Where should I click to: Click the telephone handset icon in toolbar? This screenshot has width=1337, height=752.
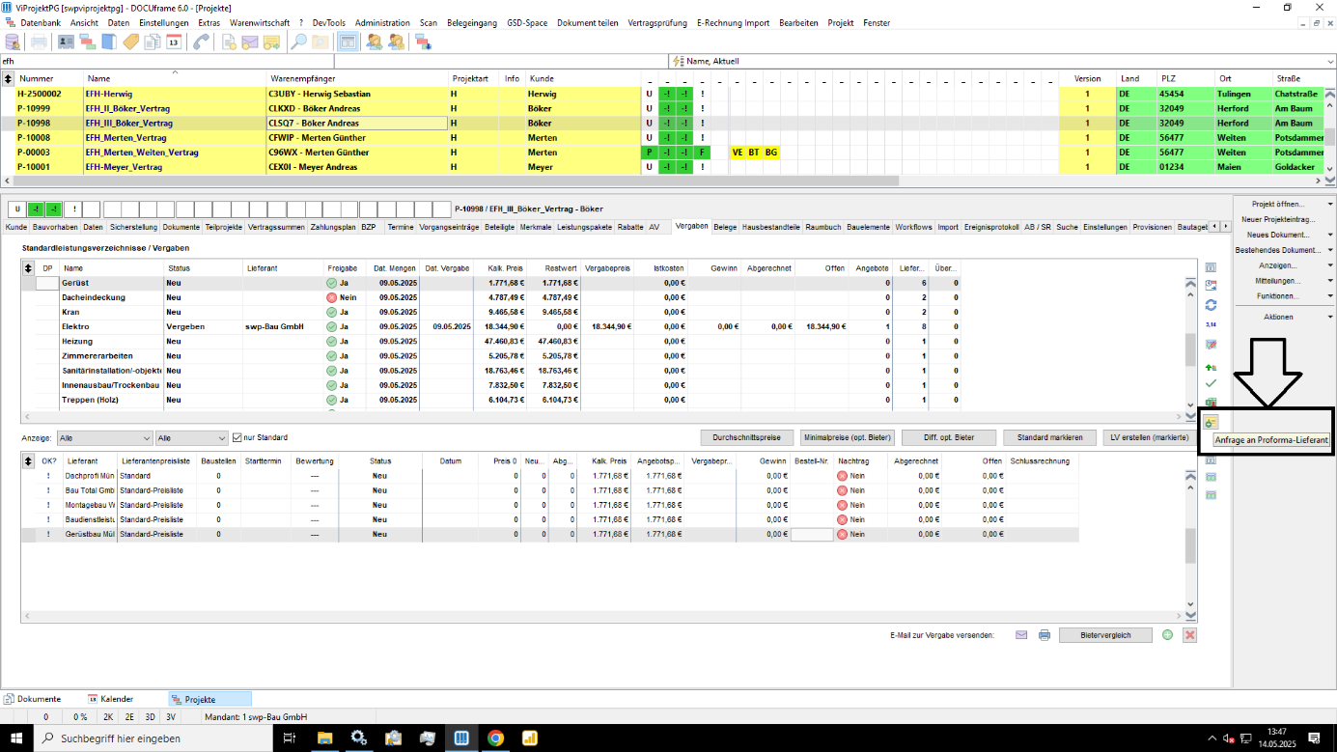[x=202, y=42]
